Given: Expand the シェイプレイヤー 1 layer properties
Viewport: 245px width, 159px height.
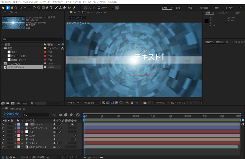Looking at the screenshot, I should (x=15, y=128).
